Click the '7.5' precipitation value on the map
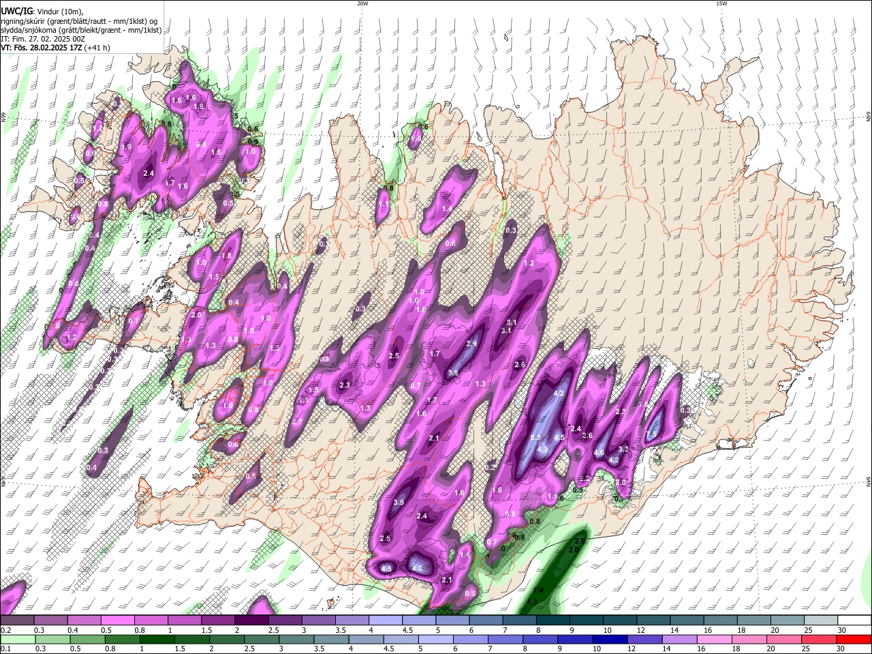The width and height of the screenshot is (872, 654). pyautogui.click(x=651, y=435)
